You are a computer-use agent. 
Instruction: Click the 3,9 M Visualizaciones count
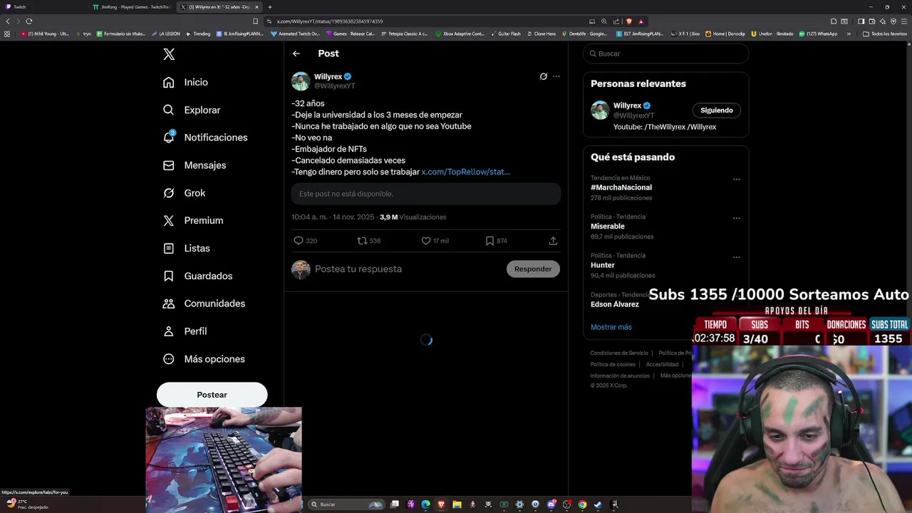point(413,217)
